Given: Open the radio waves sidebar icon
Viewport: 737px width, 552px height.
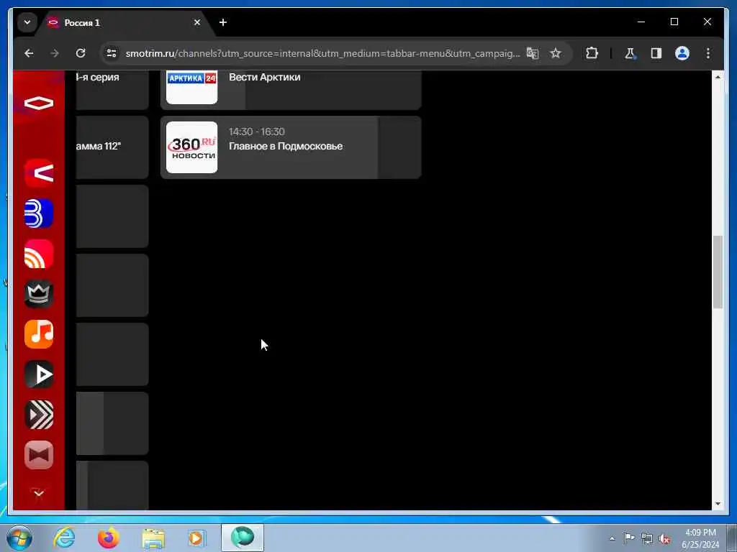Looking at the screenshot, I should [39, 254].
